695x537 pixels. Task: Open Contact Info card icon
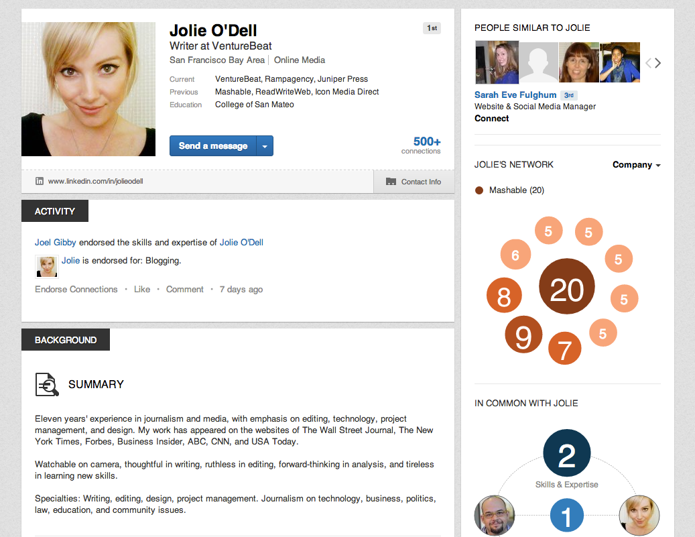pyautogui.click(x=391, y=182)
